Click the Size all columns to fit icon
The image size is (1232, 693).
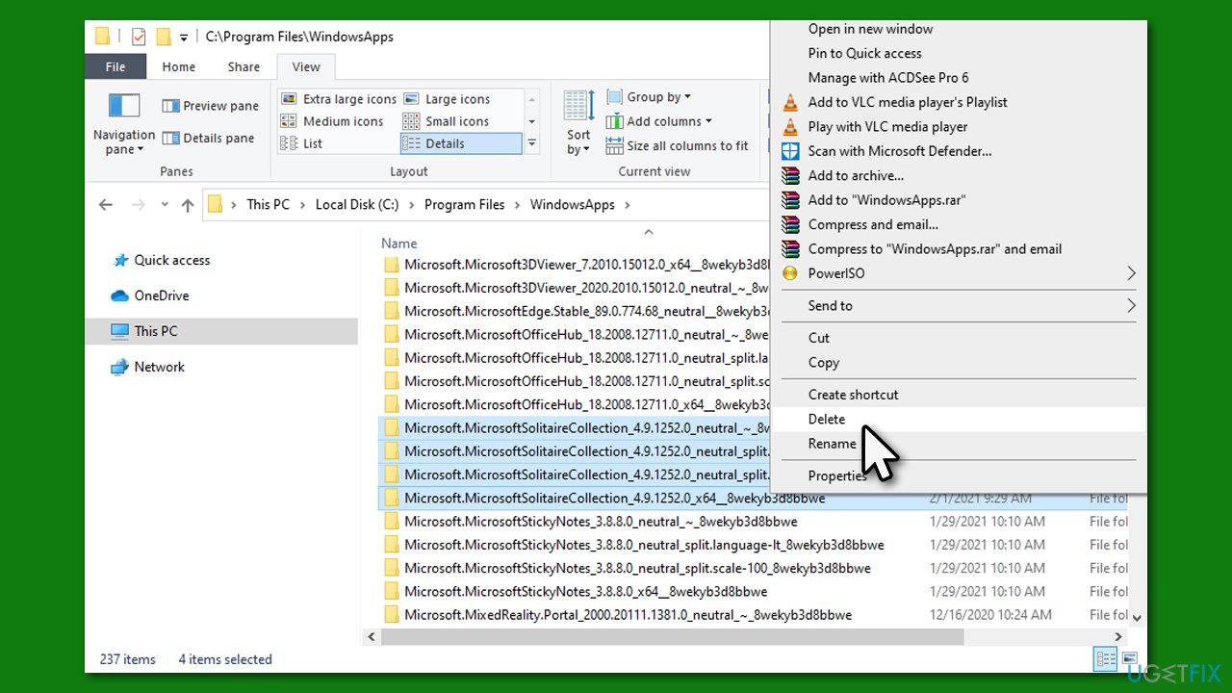[x=615, y=146]
